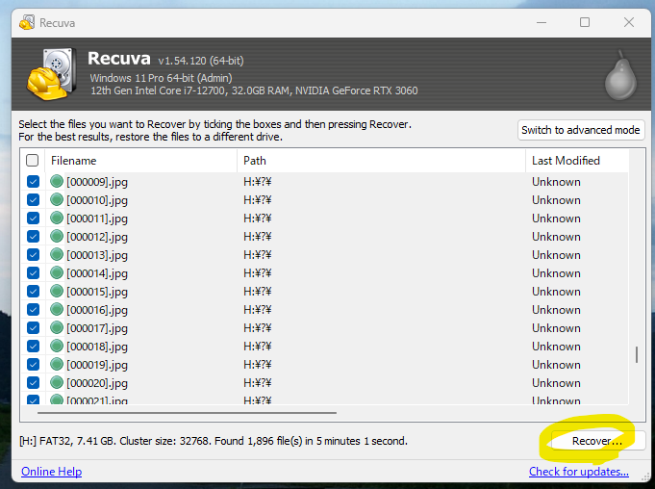Uncheck the [000017].jpg checkbox

tap(33, 327)
